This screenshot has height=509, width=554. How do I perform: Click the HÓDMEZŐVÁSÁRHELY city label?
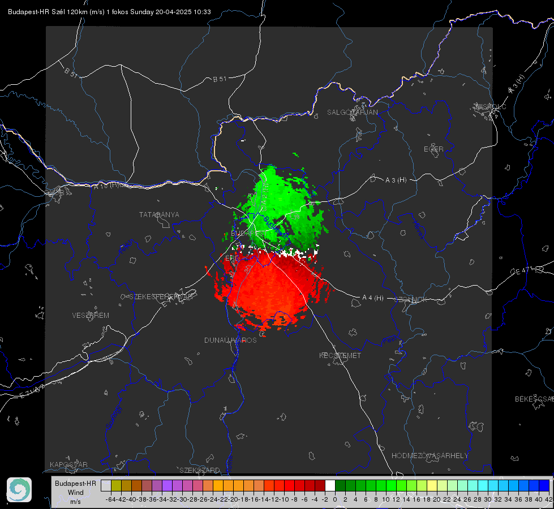tap(430, 456)
